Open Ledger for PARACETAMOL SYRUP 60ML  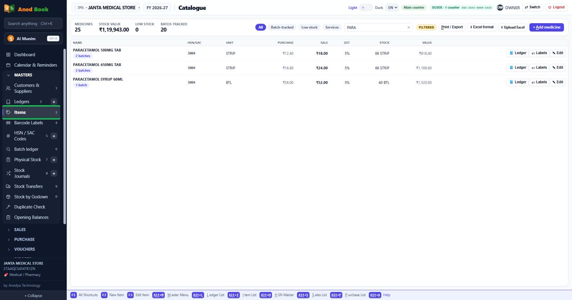click(517, 82)
